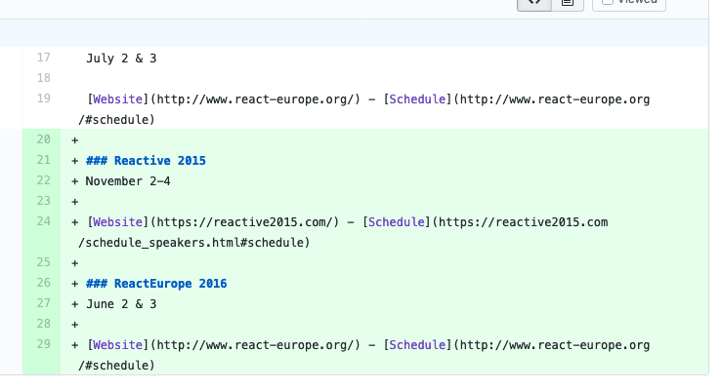Click the plus marker on line 20

(74, 140)
